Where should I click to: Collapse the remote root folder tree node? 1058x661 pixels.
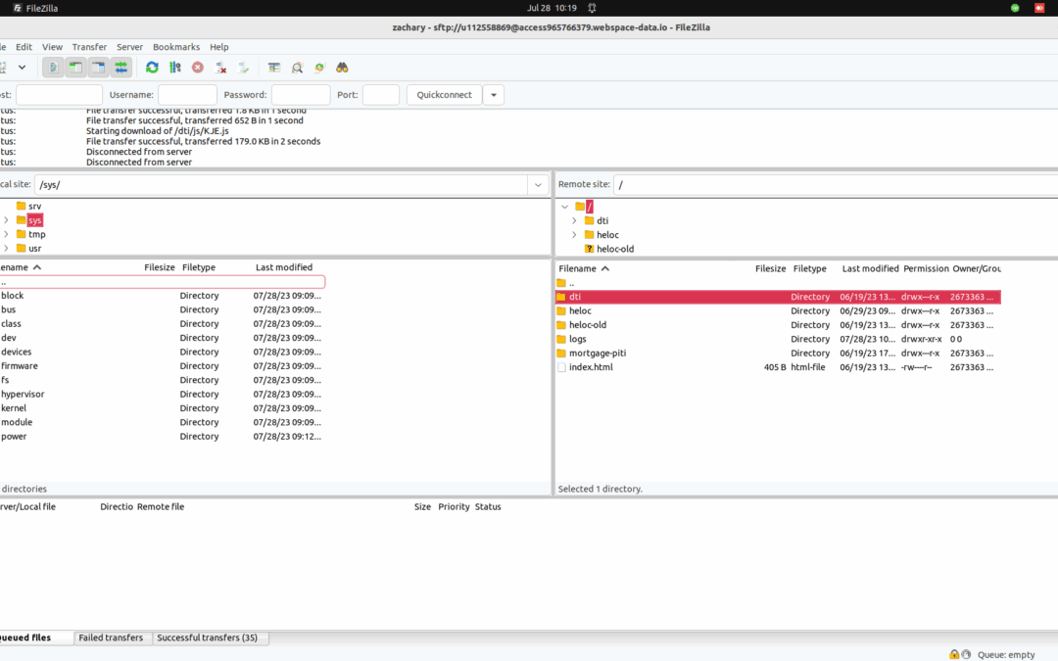(565, 207)
